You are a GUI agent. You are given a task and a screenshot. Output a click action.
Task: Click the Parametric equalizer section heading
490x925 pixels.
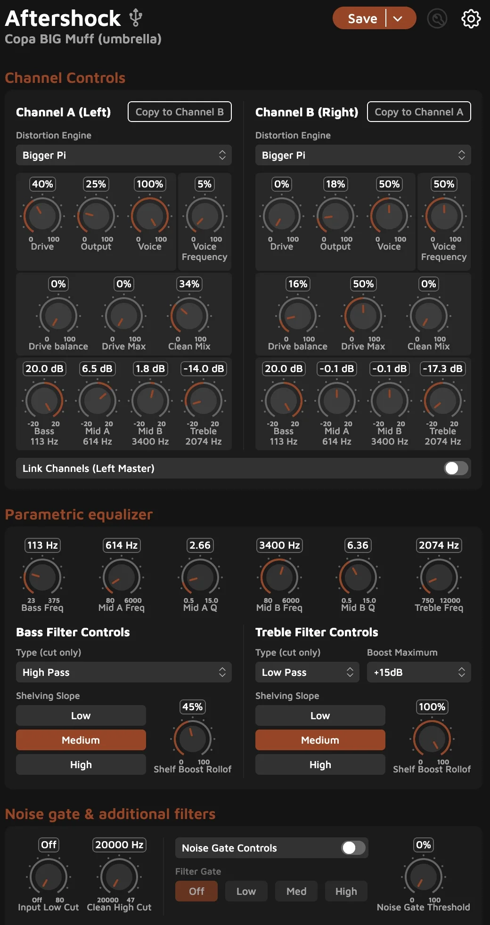pos(79,514)
